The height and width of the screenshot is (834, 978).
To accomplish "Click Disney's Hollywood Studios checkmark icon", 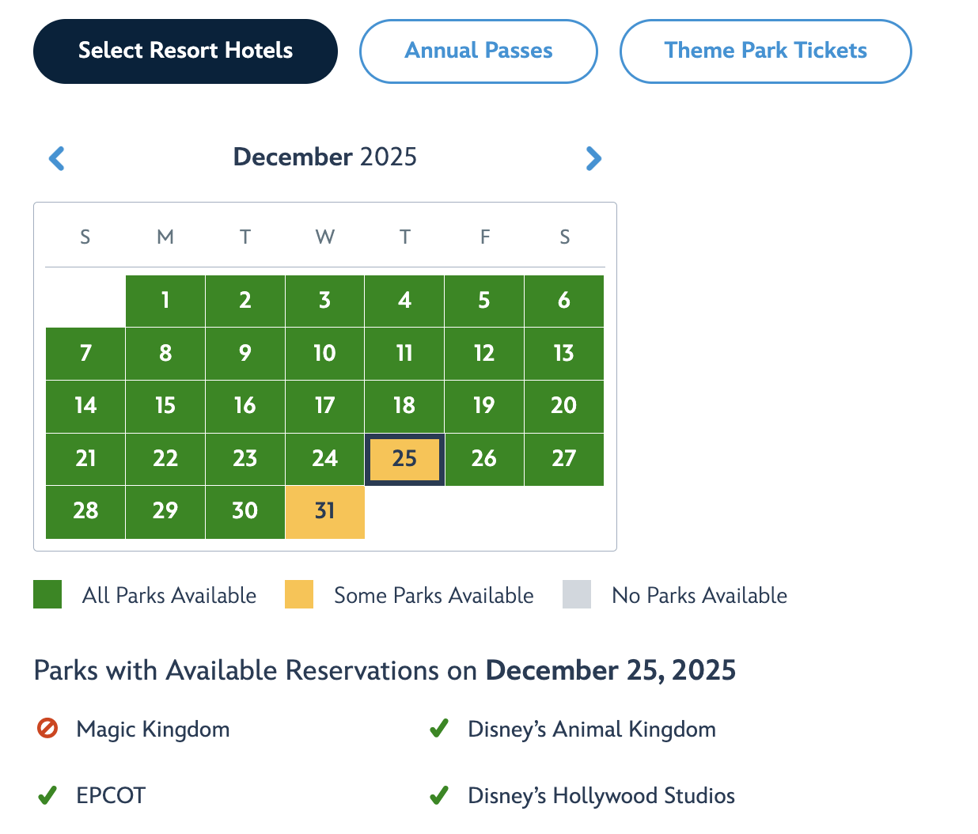I will click(x=439, y=795).
